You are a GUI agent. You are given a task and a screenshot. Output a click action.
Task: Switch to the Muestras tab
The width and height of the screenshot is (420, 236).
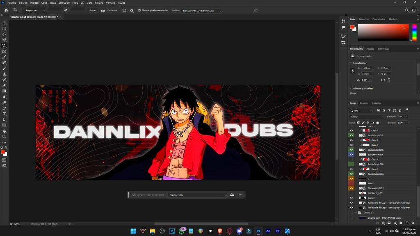coord(364,19)
